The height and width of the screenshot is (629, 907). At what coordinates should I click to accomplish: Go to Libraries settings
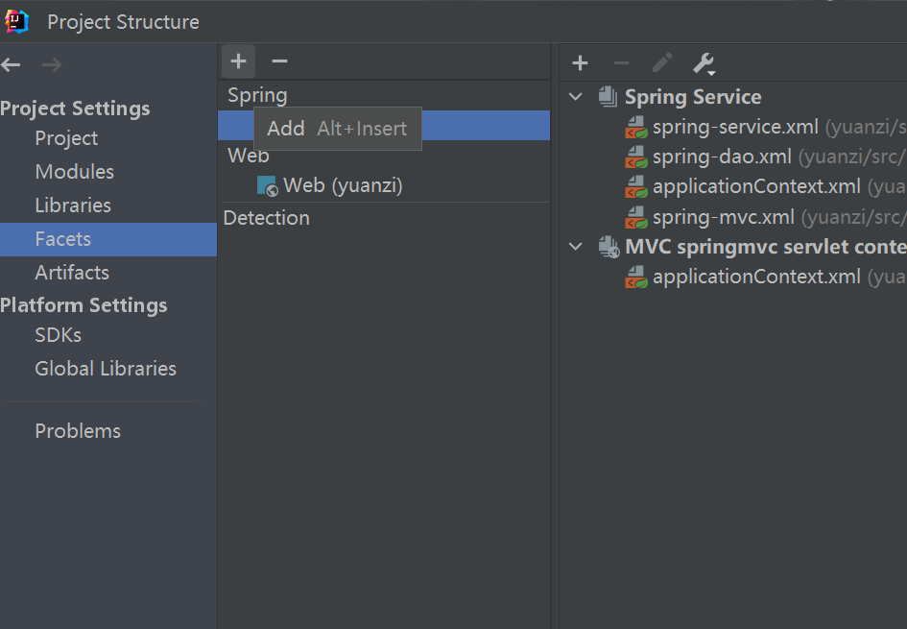coord(73,206)
